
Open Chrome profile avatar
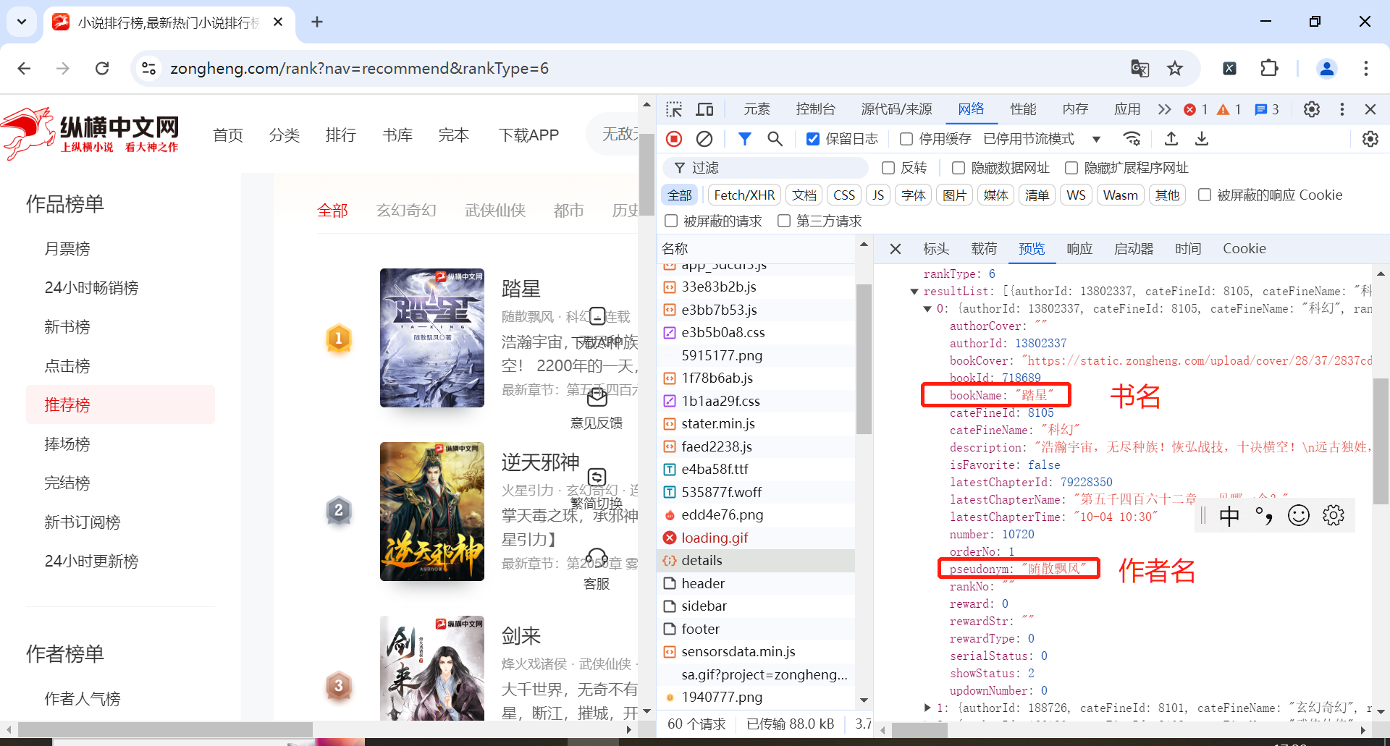click(1327, 68)
